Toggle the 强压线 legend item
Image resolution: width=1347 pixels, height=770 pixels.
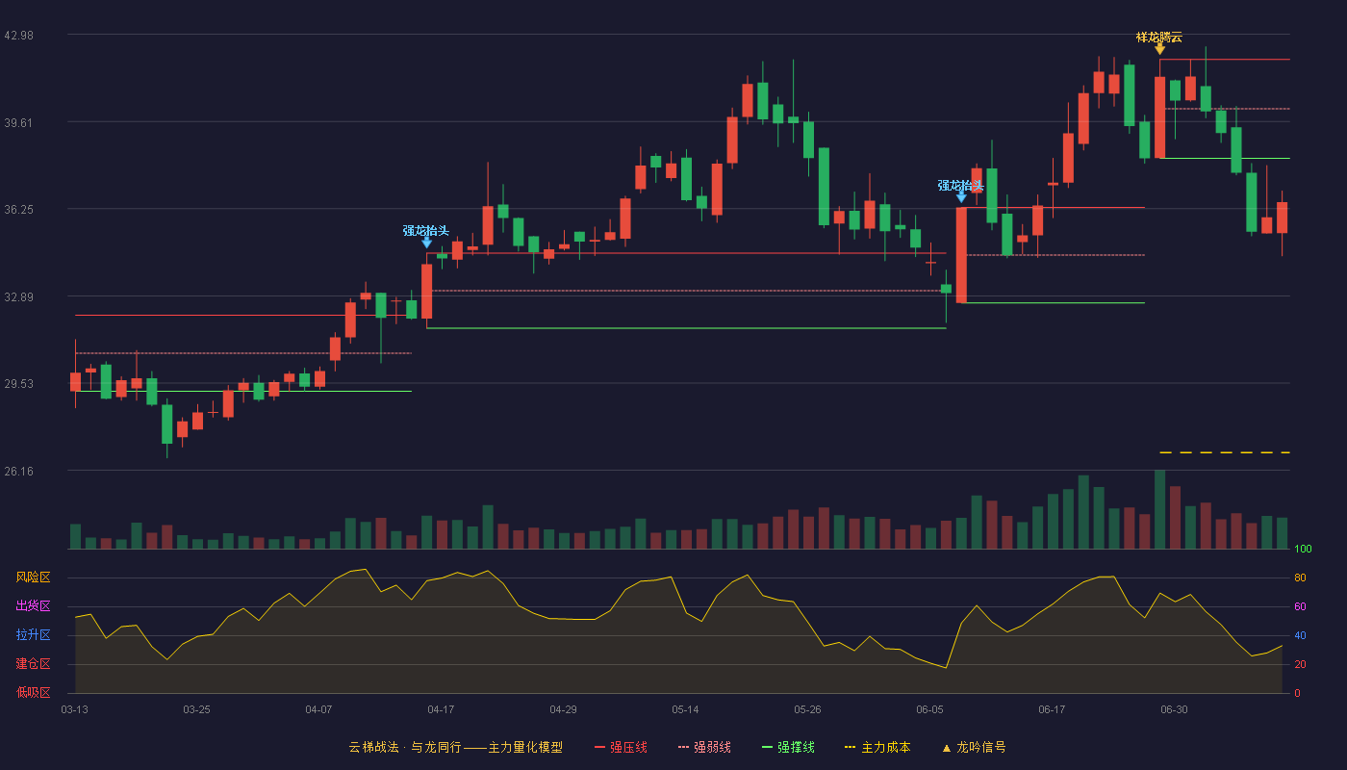click(x=621, y=747)
